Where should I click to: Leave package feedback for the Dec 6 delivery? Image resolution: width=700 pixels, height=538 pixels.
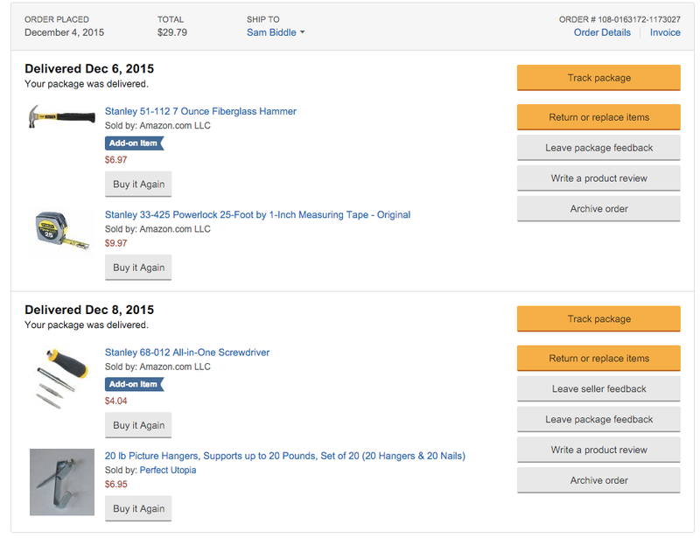(x=598, y=148)
